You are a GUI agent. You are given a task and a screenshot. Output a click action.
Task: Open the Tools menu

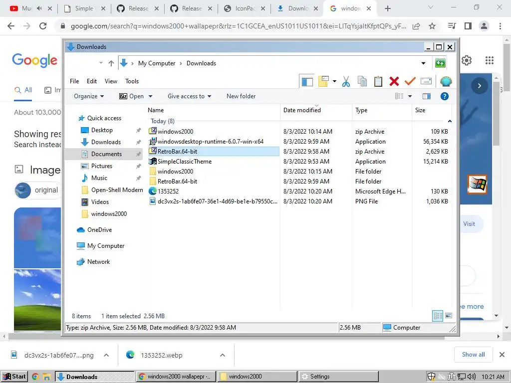132,81
